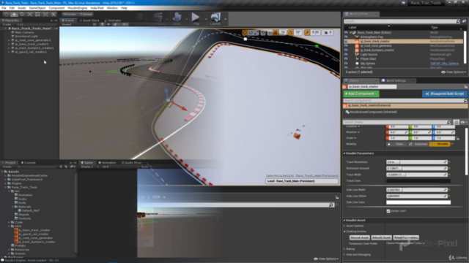Select the Move tool in Unity toolbar
Image resolution: width=469 pixels, height=263 pixels.
click(x=14, y=15)
